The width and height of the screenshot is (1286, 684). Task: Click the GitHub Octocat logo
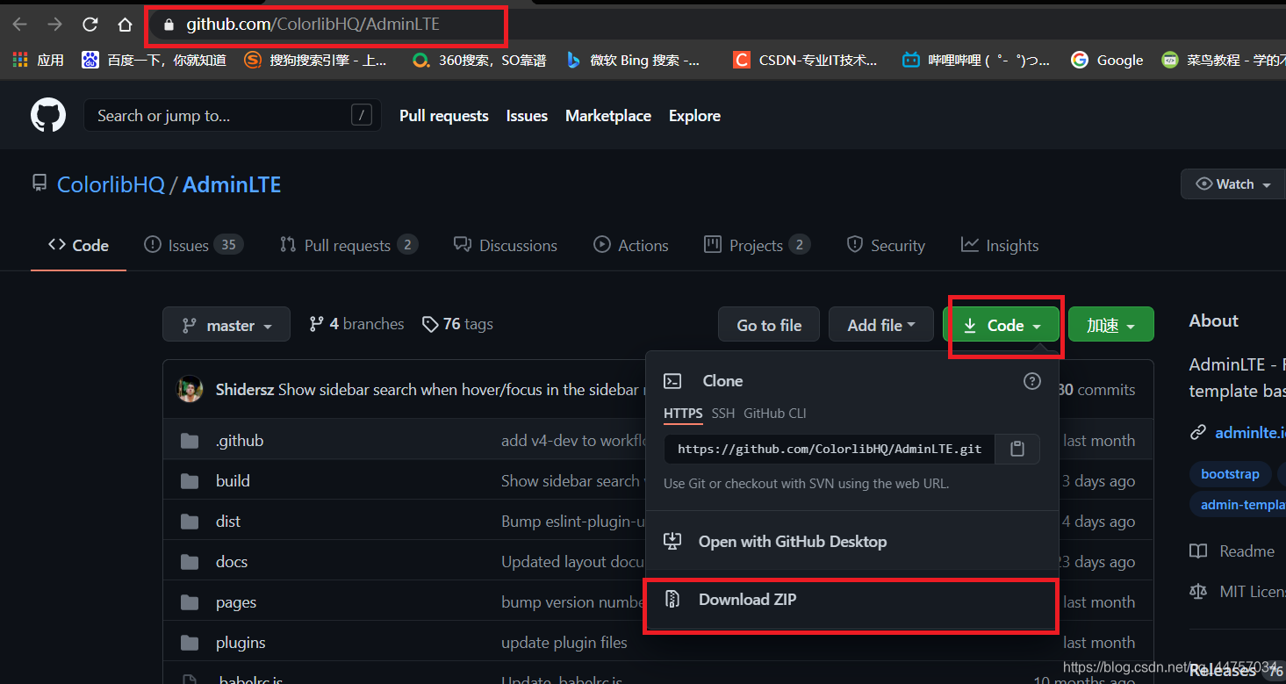48,115
